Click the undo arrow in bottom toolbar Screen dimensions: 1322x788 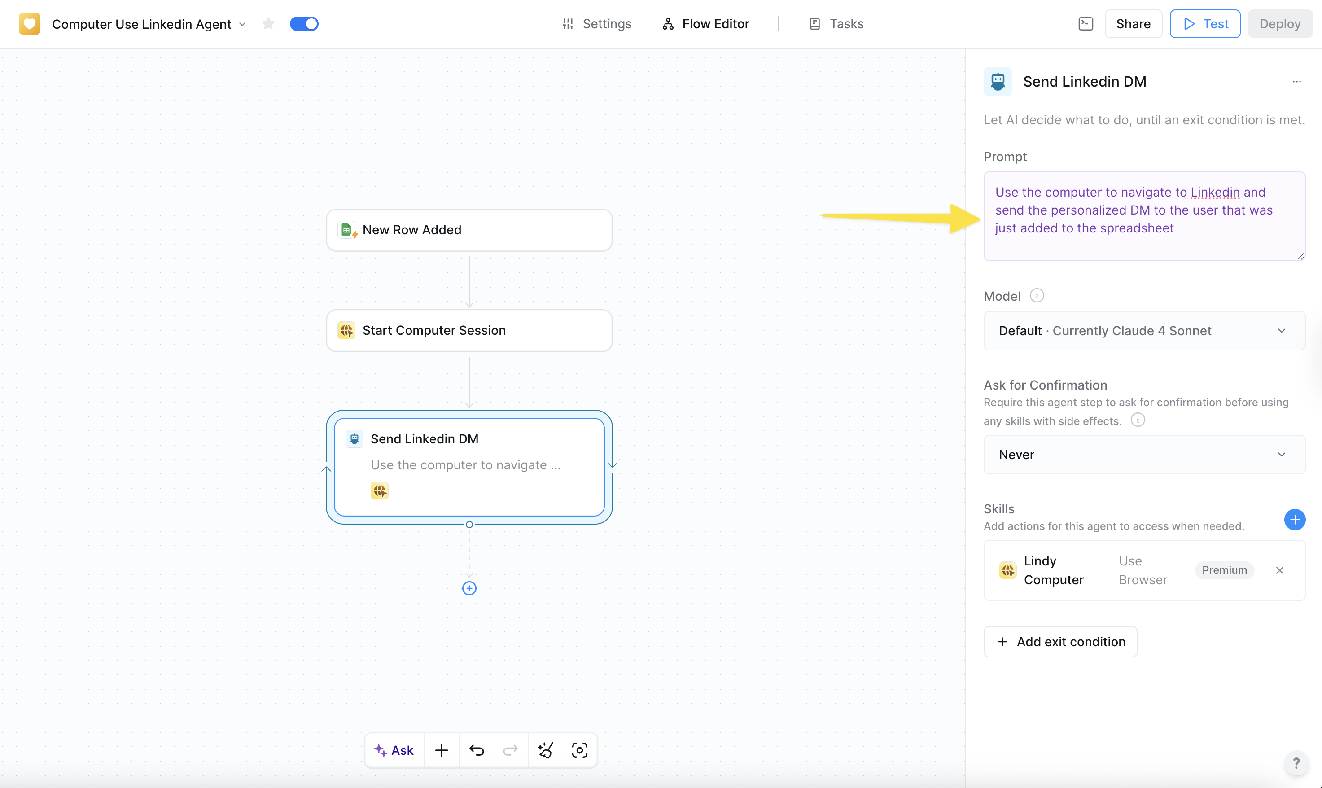pyautogui.click(x=476, y=750)
